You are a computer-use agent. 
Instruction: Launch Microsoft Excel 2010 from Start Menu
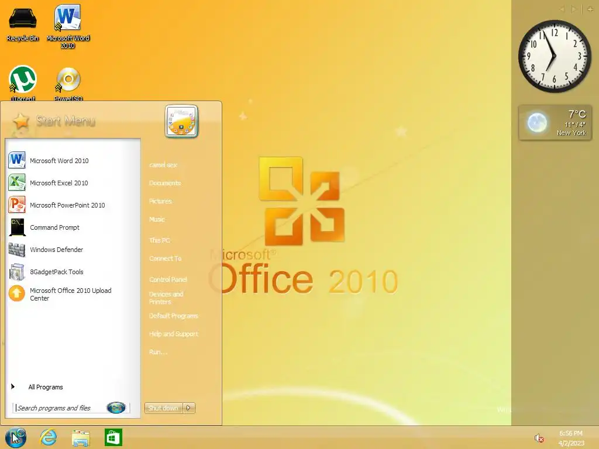point(73,183)
